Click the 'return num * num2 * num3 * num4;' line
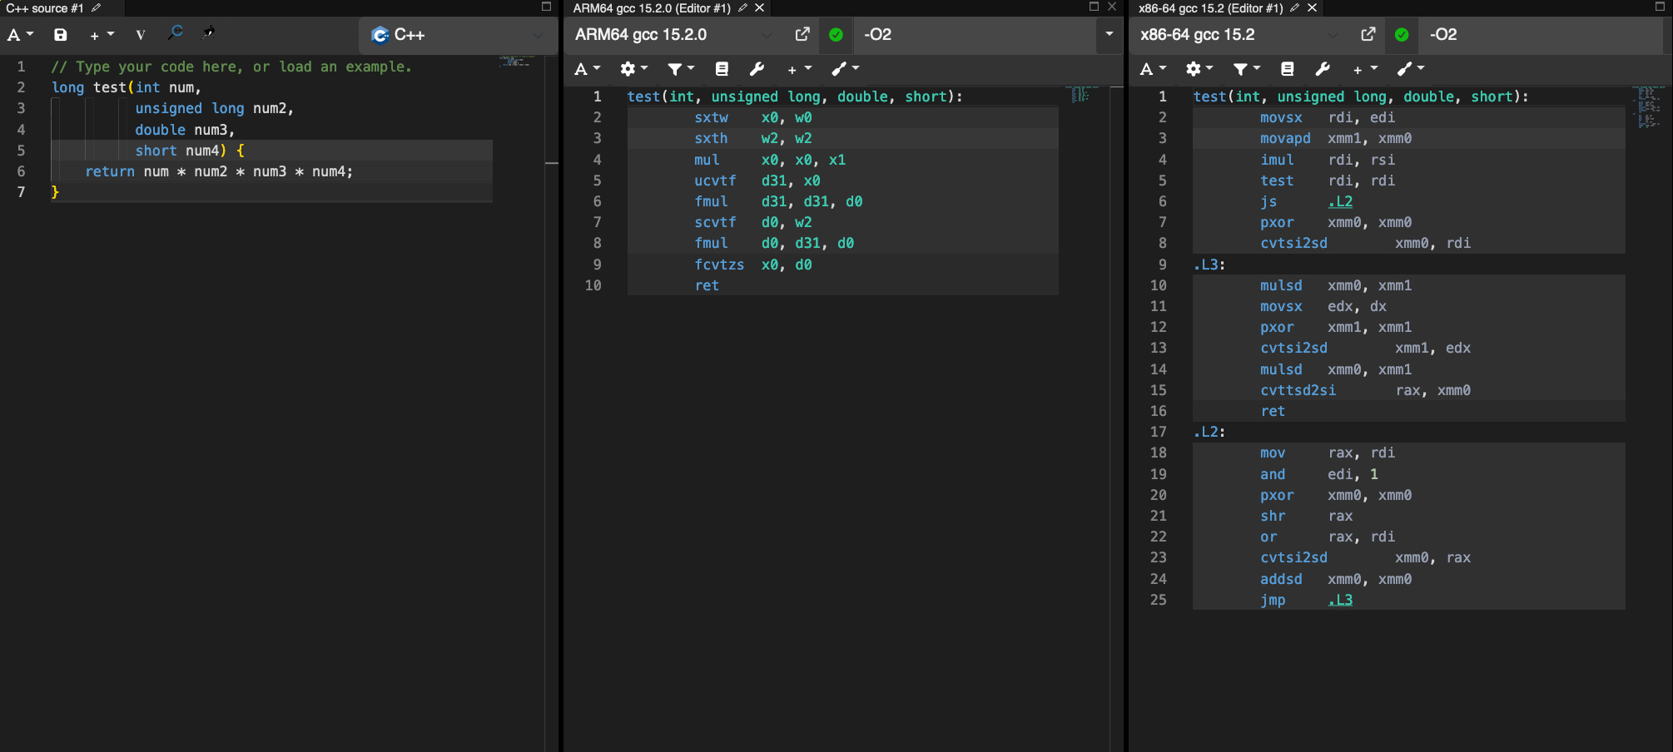Screen dimensions: 1673x752 pyautogui.click(x=219, y=171)
